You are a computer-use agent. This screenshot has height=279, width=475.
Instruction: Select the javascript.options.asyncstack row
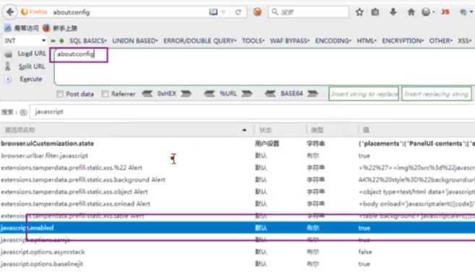coord(237,252)
